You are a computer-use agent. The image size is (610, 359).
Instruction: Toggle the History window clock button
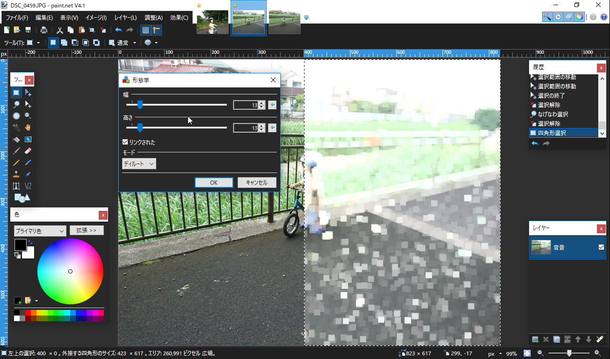[558, 17]
